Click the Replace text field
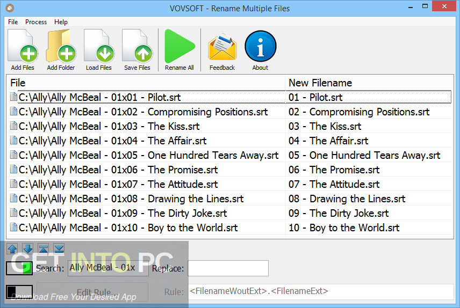The width and height of the screenshot is (460, 308). pyautogui.click(x=228, y=268)
